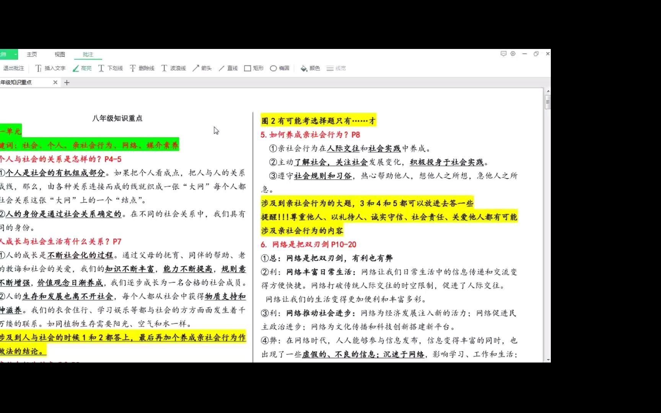
Task: Click highlighted text 涉及亲社会行为的内容
Action: tap(302, 231)
